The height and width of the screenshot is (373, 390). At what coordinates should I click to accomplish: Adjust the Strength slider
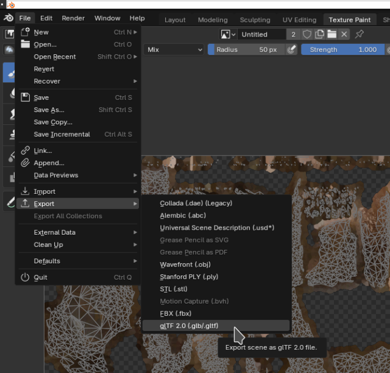click(342, 49)
